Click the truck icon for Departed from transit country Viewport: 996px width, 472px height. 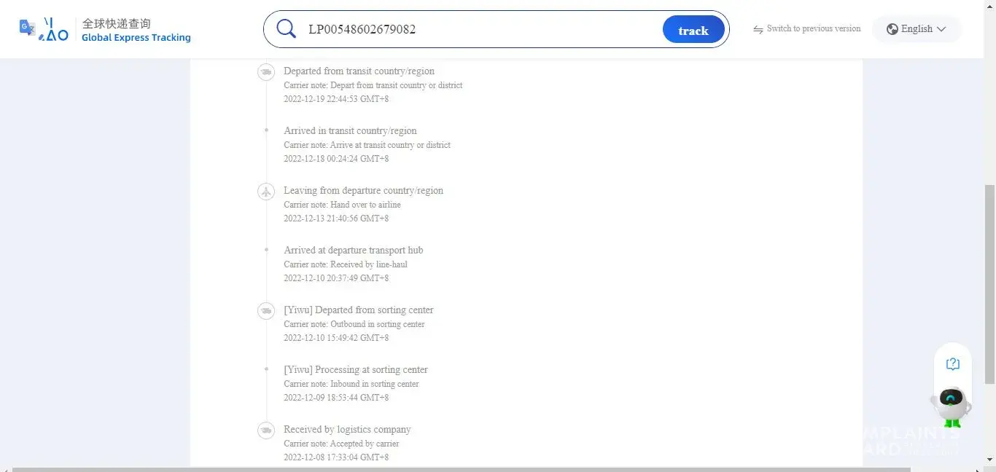(x=266, y=71)
